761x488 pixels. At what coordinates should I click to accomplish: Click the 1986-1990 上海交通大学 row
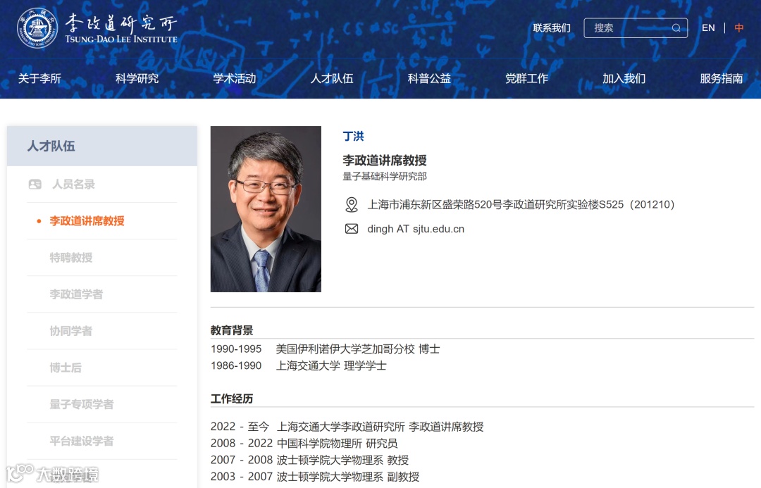tap(299, 365)
